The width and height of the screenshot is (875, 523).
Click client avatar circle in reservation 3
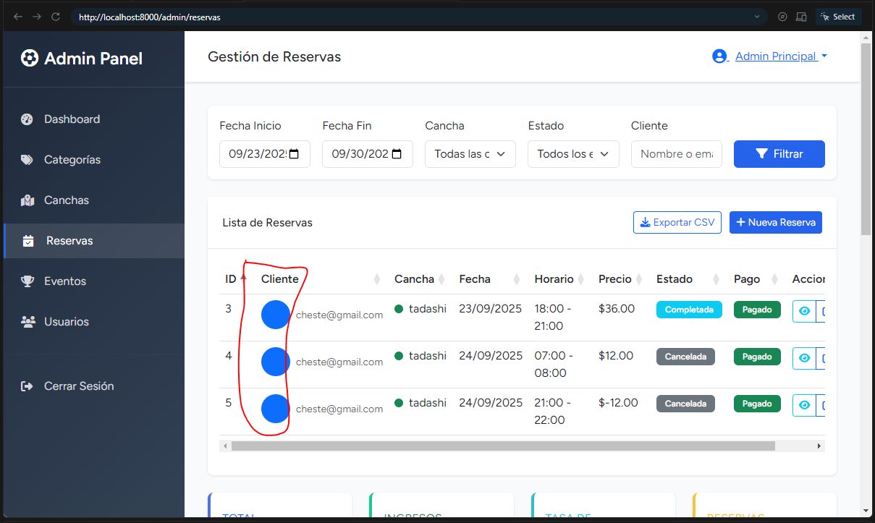[276, 315]
